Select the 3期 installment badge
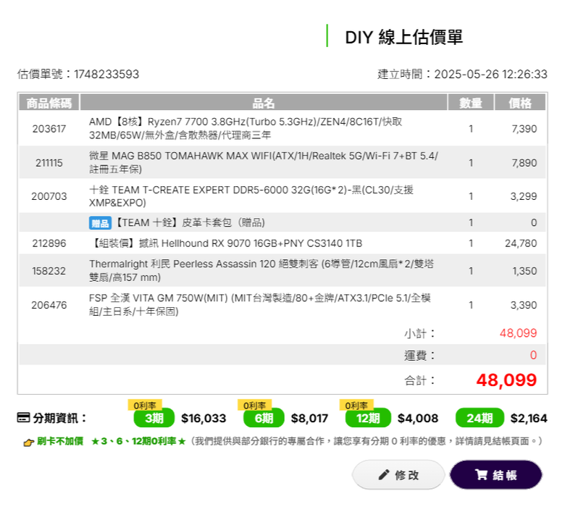The image size is (565, 507). click(154, 418)
